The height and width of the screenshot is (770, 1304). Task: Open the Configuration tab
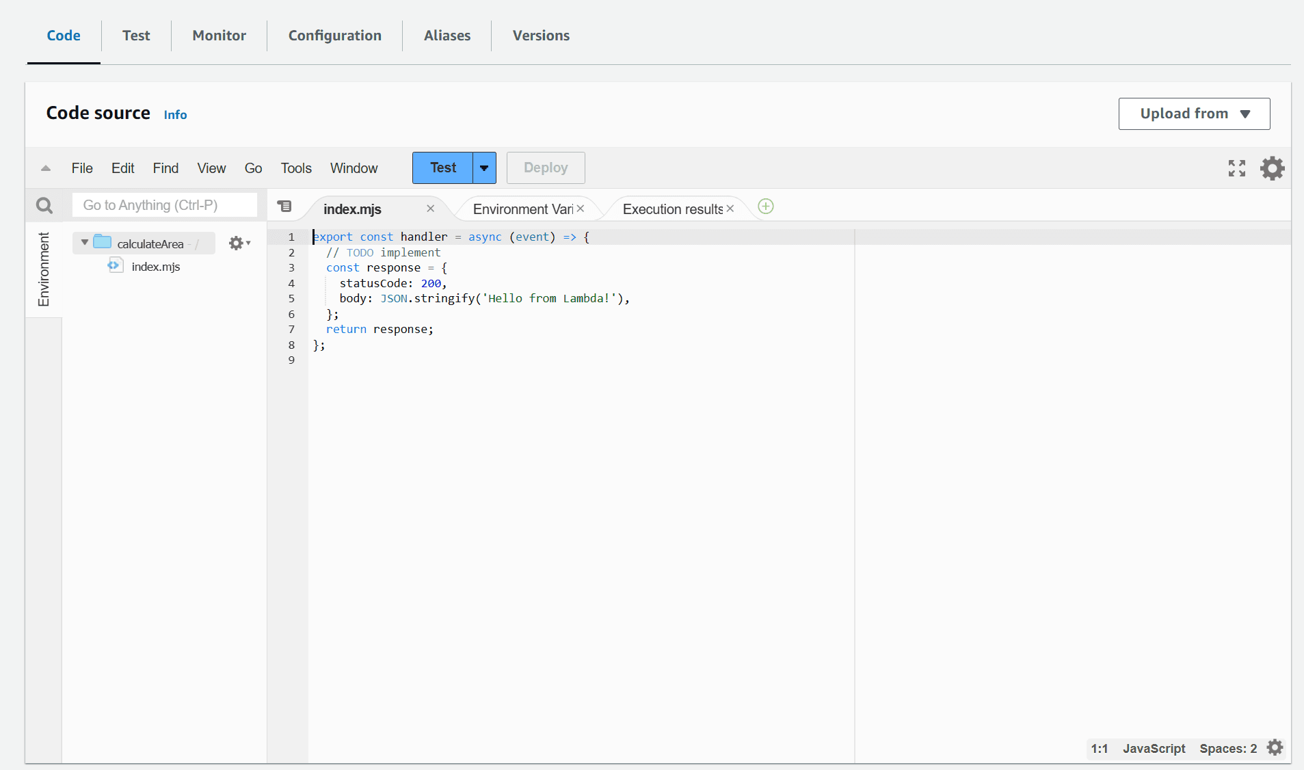pos(334,36)
